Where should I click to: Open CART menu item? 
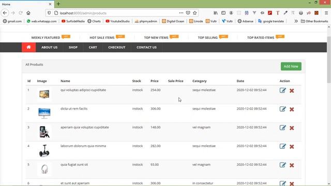pos(93,47)
